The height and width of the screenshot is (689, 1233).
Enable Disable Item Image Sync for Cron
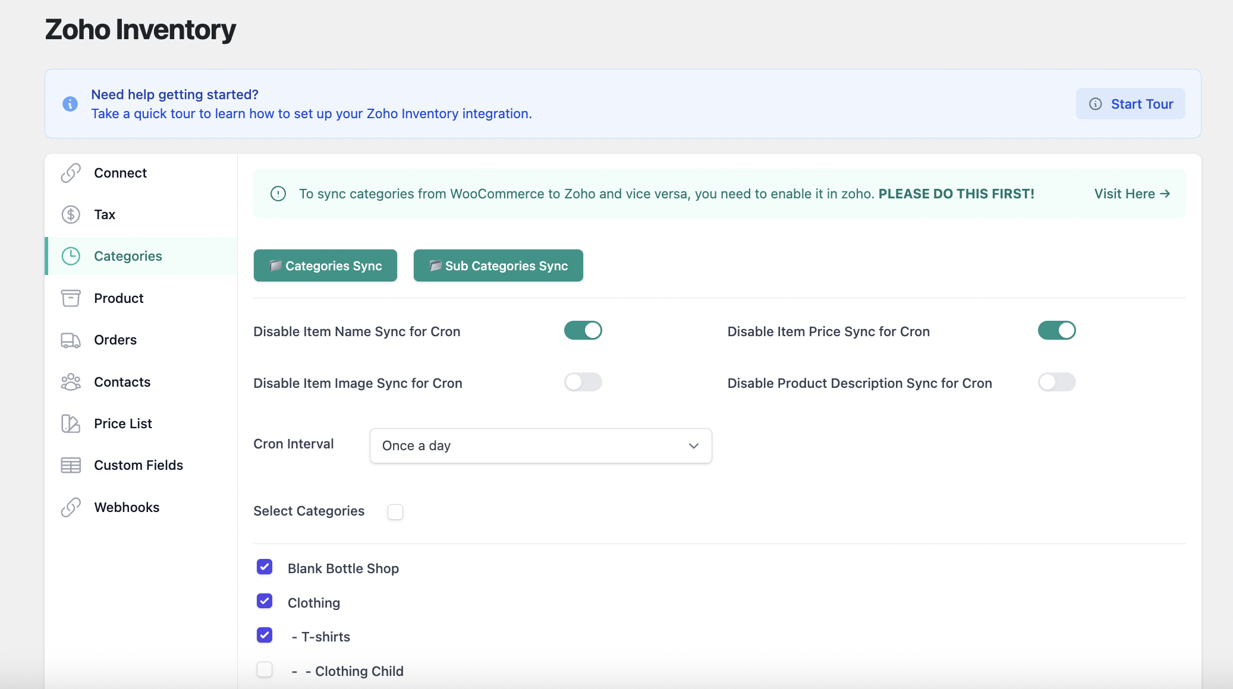click(x=583, y=382)
